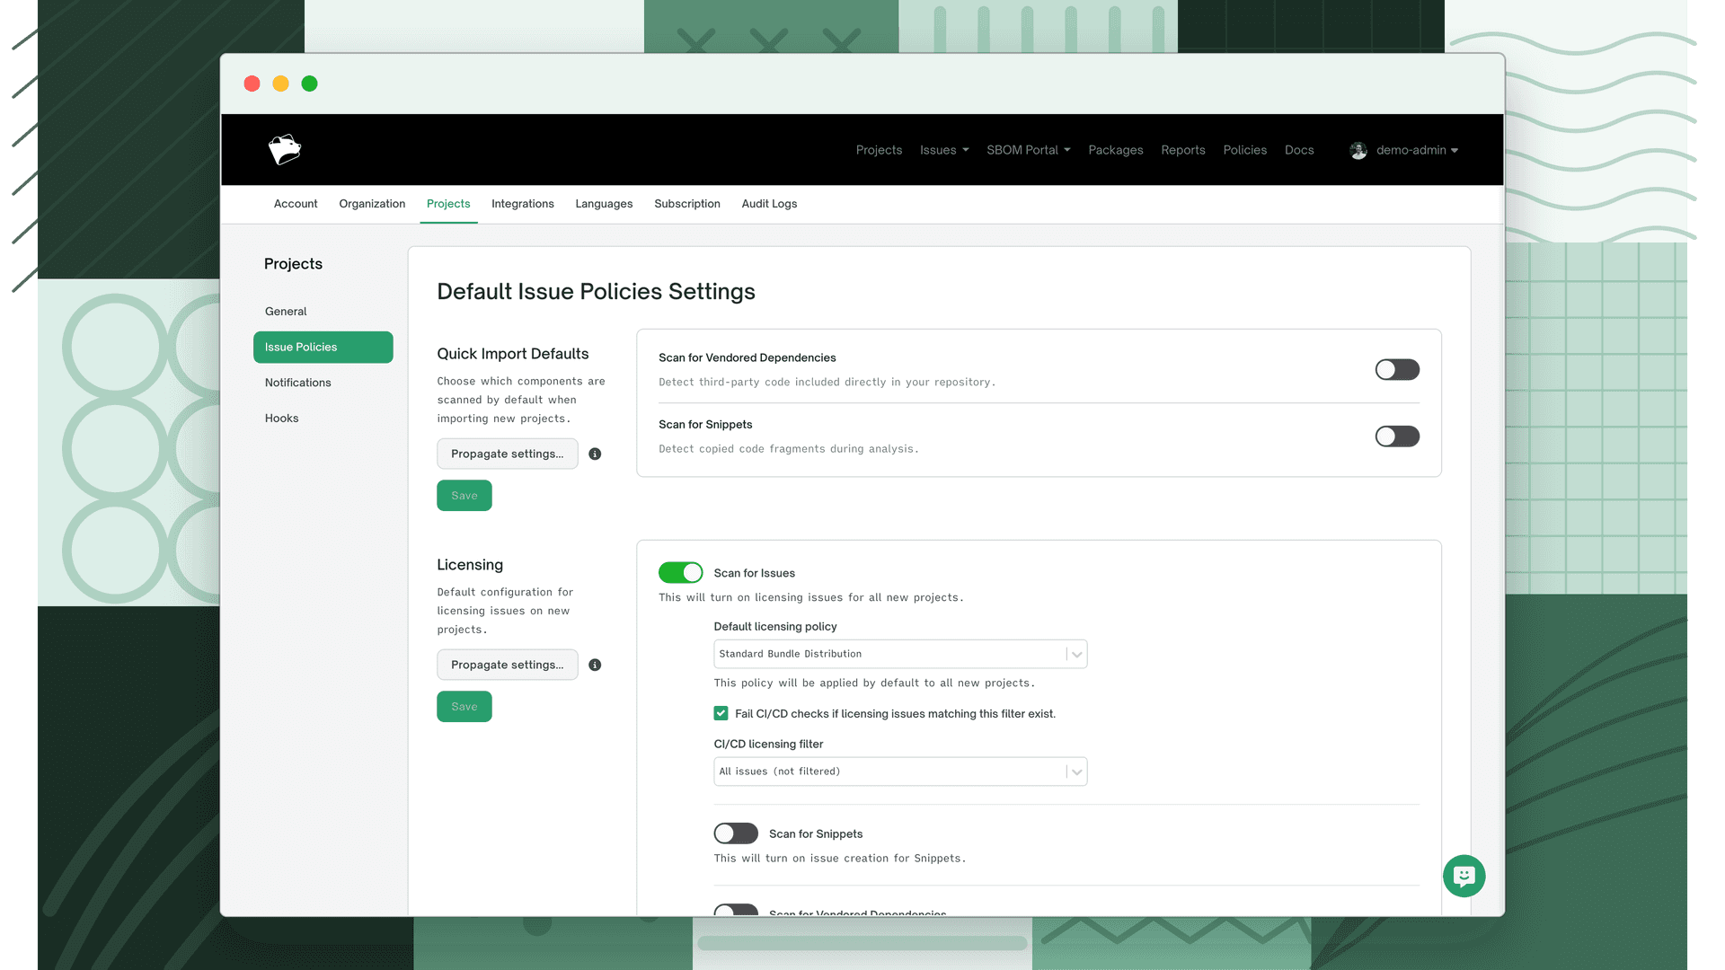Click info icon beside Licensing Propagate settings
Image resolution: width=1725 pixels, height=970 pixels.
[595, 666]
